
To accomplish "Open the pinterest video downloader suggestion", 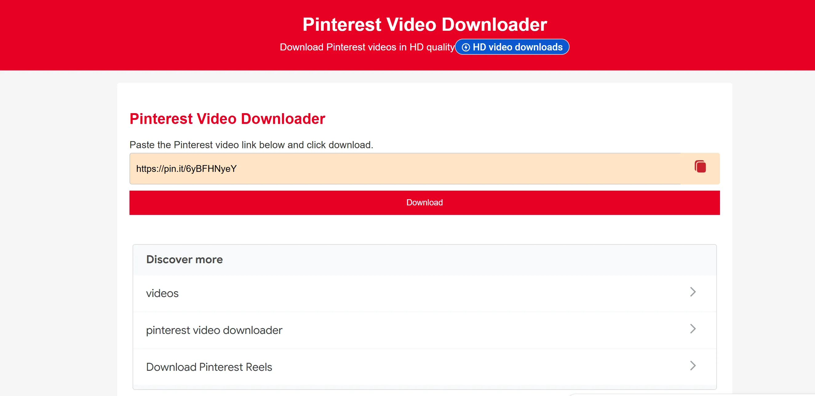I will [424, 330].
